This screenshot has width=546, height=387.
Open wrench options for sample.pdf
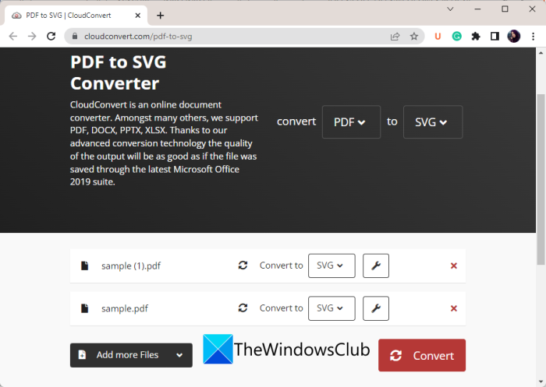[376, 308]
